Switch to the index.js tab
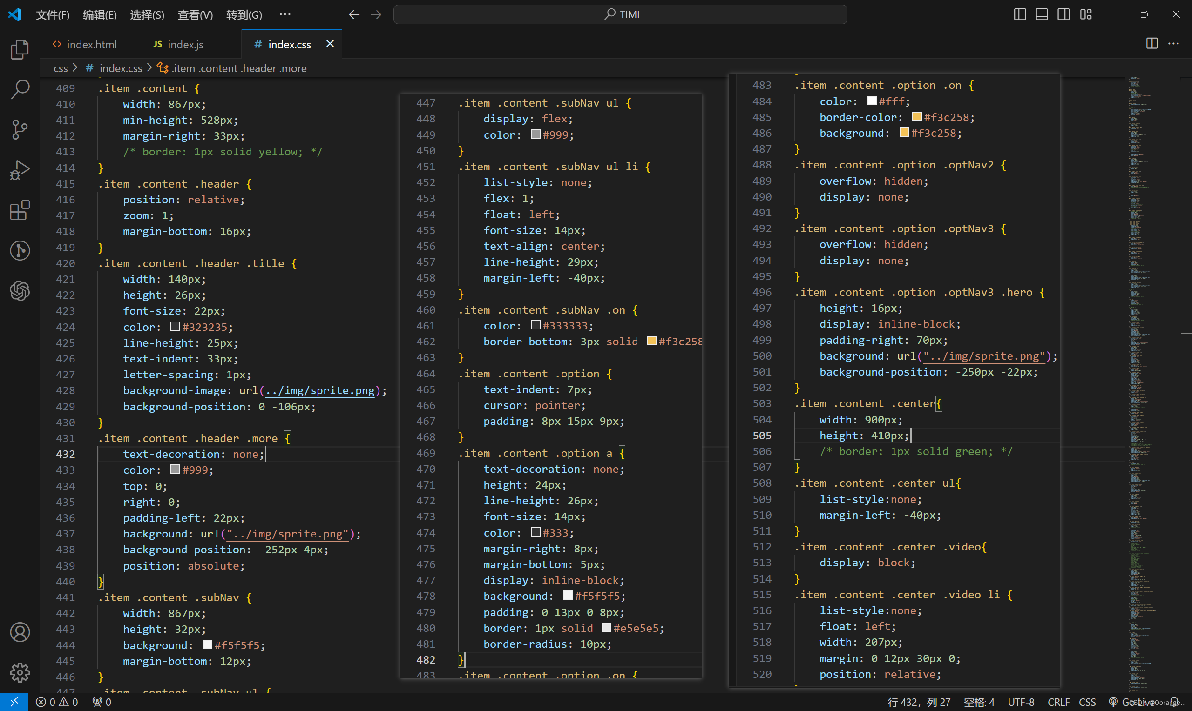The width and height of the screenshot is (1192, 711). 185,45
